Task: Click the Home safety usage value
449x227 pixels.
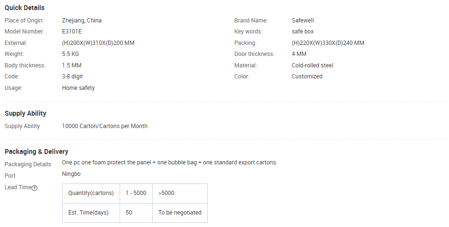Action: pyautogui.click(x=79, y=88)
